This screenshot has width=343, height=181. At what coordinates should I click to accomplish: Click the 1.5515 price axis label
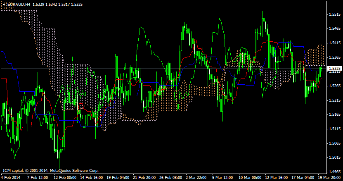point(335,14)
